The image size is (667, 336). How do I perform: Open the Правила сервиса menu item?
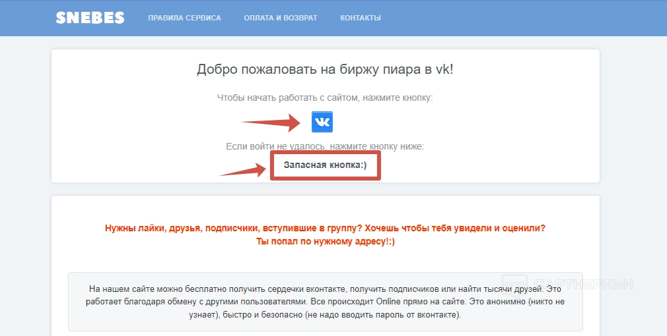click(185, 18)
